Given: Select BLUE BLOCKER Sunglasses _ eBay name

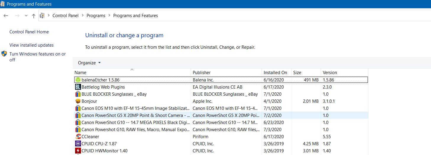Looking at the screenshot, I should (x=114, y=94).
